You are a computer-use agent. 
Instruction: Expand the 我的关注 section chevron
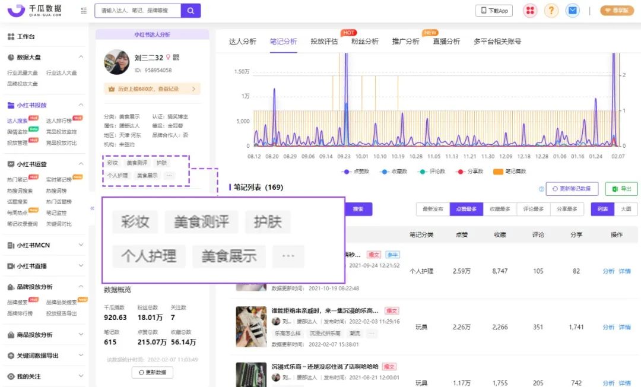pyautogui.click(x=81, y=376)
